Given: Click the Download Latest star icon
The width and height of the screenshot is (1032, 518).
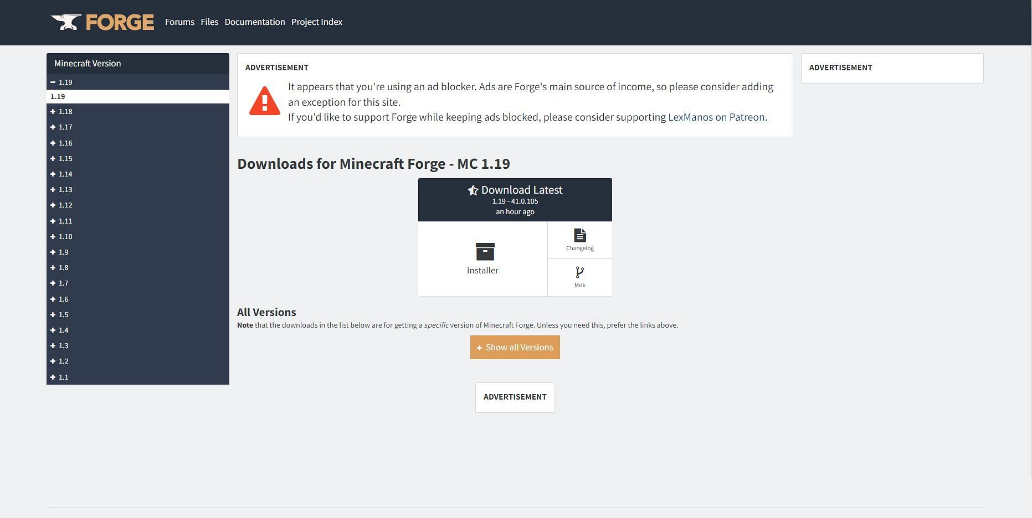Looking at the screenshot, I should [473, 190].
